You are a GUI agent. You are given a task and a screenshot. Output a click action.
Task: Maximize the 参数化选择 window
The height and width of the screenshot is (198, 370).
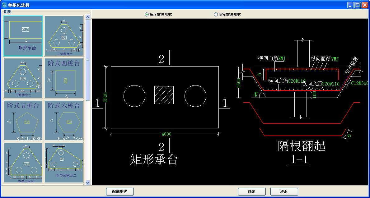(358, 5)
